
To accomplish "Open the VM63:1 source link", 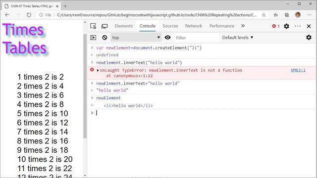I will (x=298, y=70).
